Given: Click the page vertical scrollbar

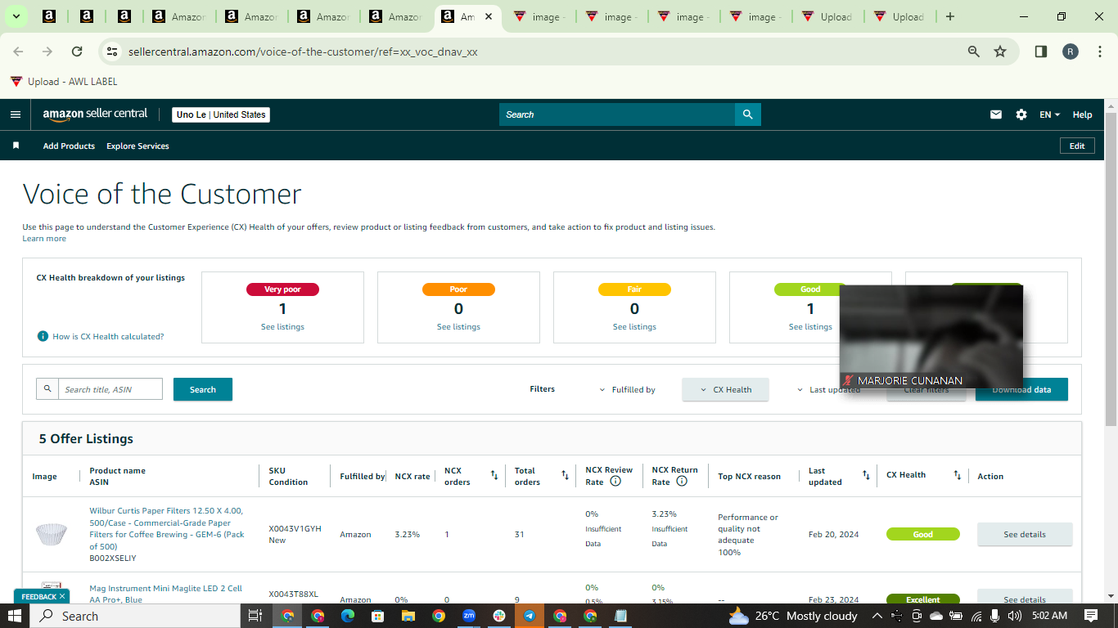Looking at the screenshot, I should [x=1111, y=270].
